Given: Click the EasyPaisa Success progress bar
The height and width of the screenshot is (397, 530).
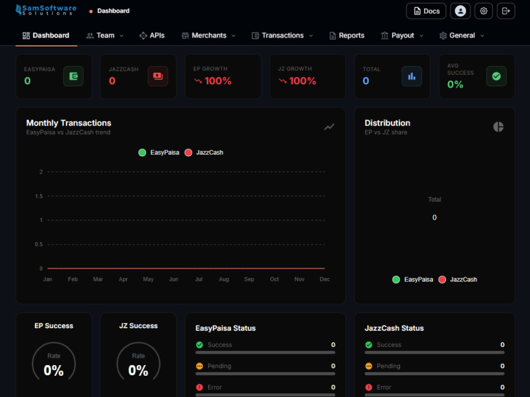Looking at the screenshot, I should [266, 353].
